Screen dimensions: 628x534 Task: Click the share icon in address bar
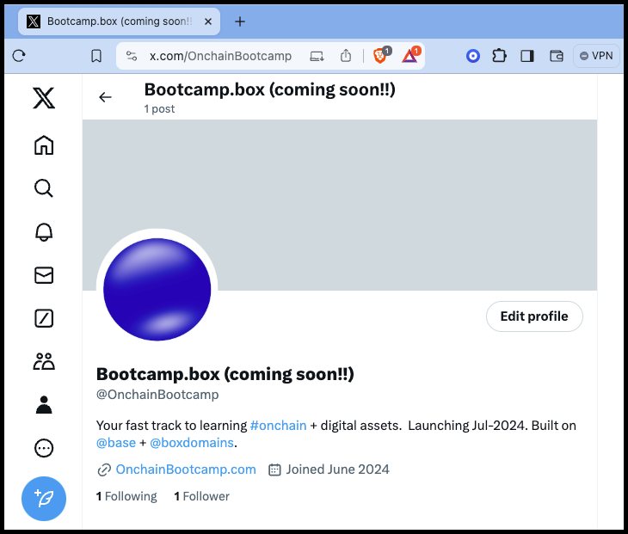346,56
